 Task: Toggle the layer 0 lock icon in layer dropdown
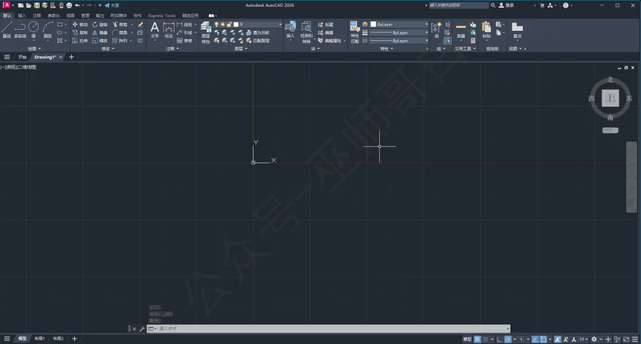click(x=229, y=24)
